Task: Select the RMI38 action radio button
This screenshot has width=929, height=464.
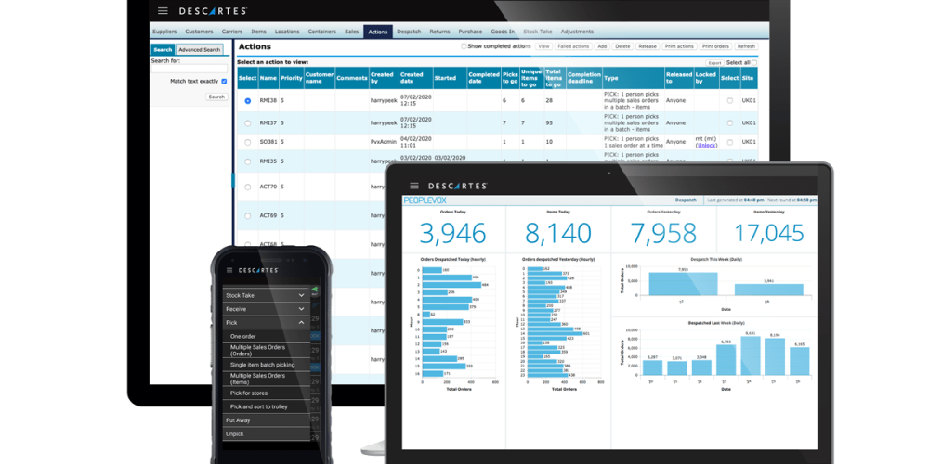Action: 247,100
